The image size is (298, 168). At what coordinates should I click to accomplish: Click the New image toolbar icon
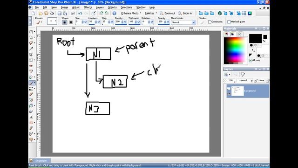click(34, 13)
